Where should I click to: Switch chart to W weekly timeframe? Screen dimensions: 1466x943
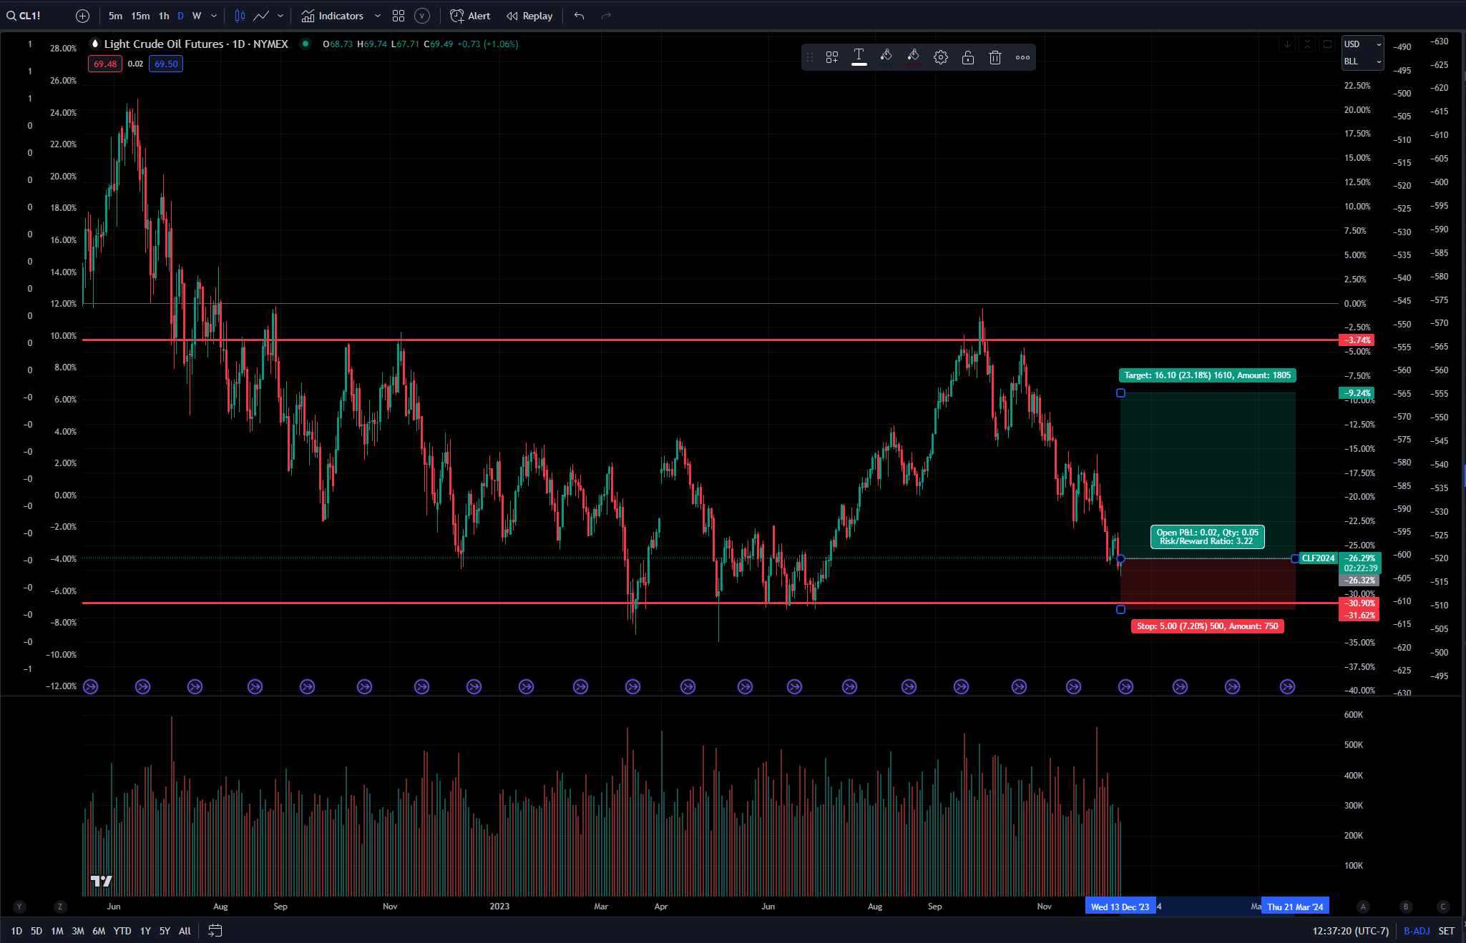pyautogui.click(x=197, y=15)
